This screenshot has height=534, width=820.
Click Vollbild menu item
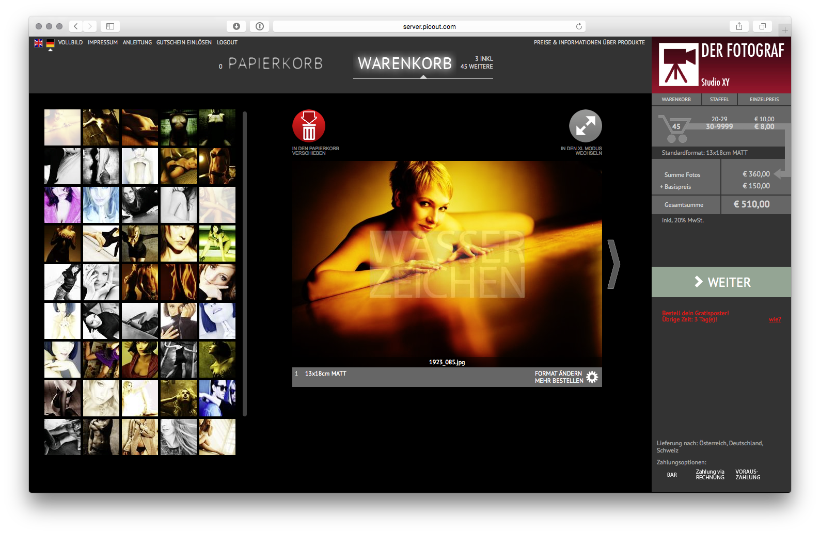[70, 43]
